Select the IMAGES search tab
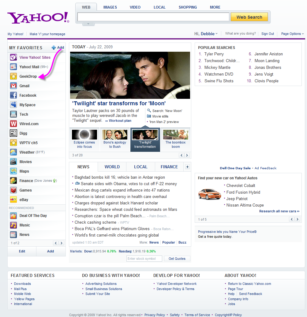307x317 pixels. (x=110, y=7)
